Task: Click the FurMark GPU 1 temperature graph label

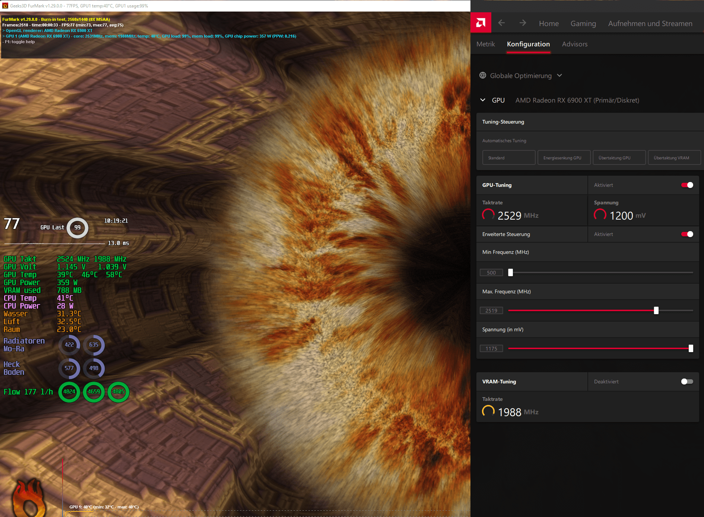Action: pyautogui.click(x=104, y=507)
